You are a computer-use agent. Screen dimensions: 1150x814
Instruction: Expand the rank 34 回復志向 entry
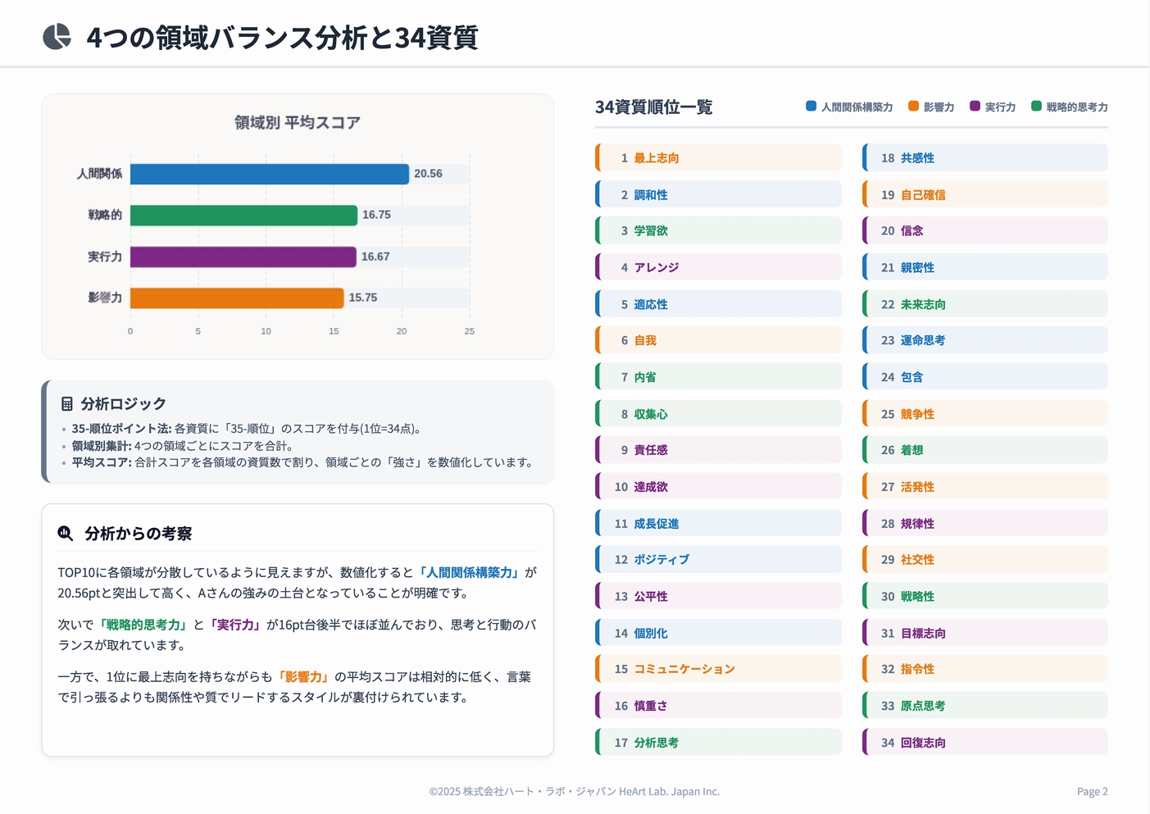(x=984, y=742)
